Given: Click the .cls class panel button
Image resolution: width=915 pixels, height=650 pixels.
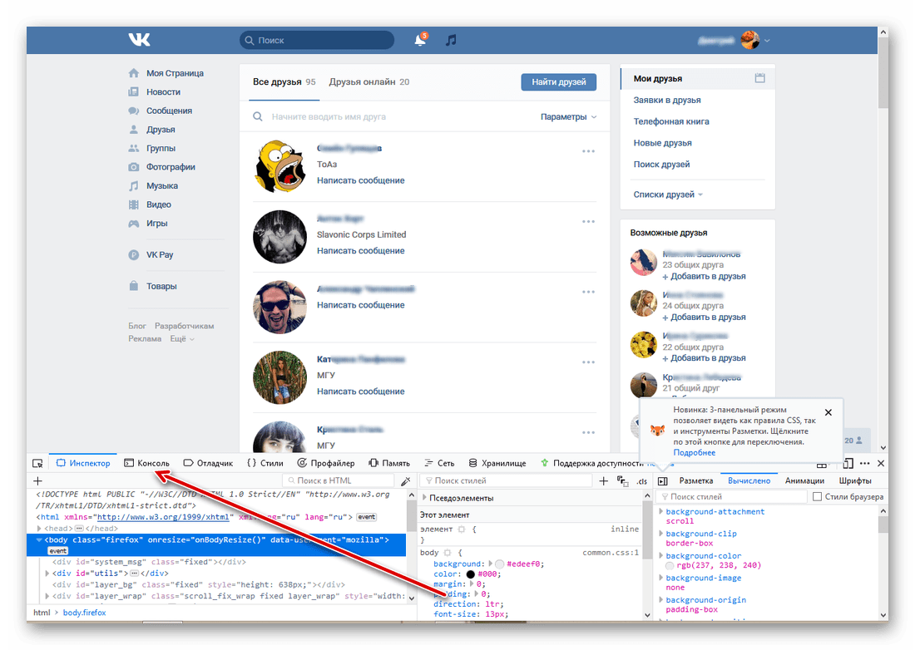Looking at the screenshot, I should [642, 481].
